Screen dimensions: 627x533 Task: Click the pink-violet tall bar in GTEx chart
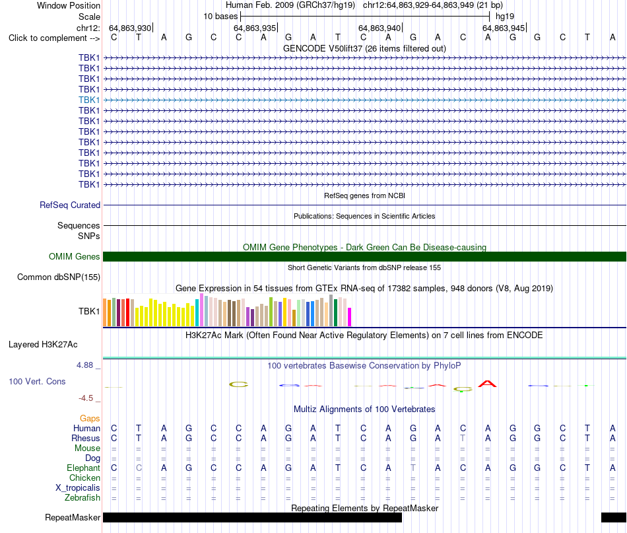coord(201,310)
